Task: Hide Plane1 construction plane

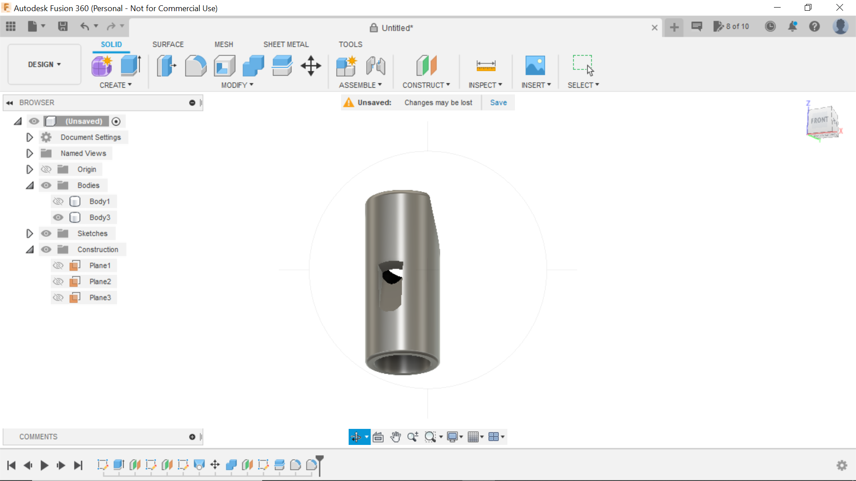Action: tap(58, 265)
